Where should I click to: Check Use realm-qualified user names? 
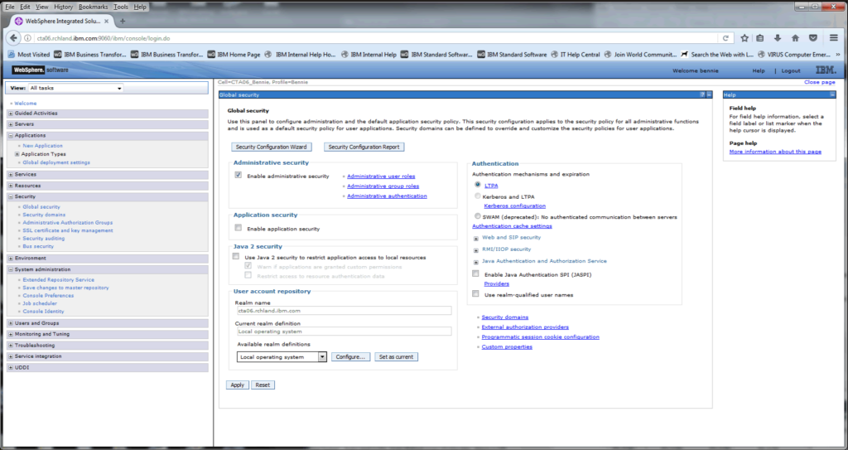coord(475,293)
